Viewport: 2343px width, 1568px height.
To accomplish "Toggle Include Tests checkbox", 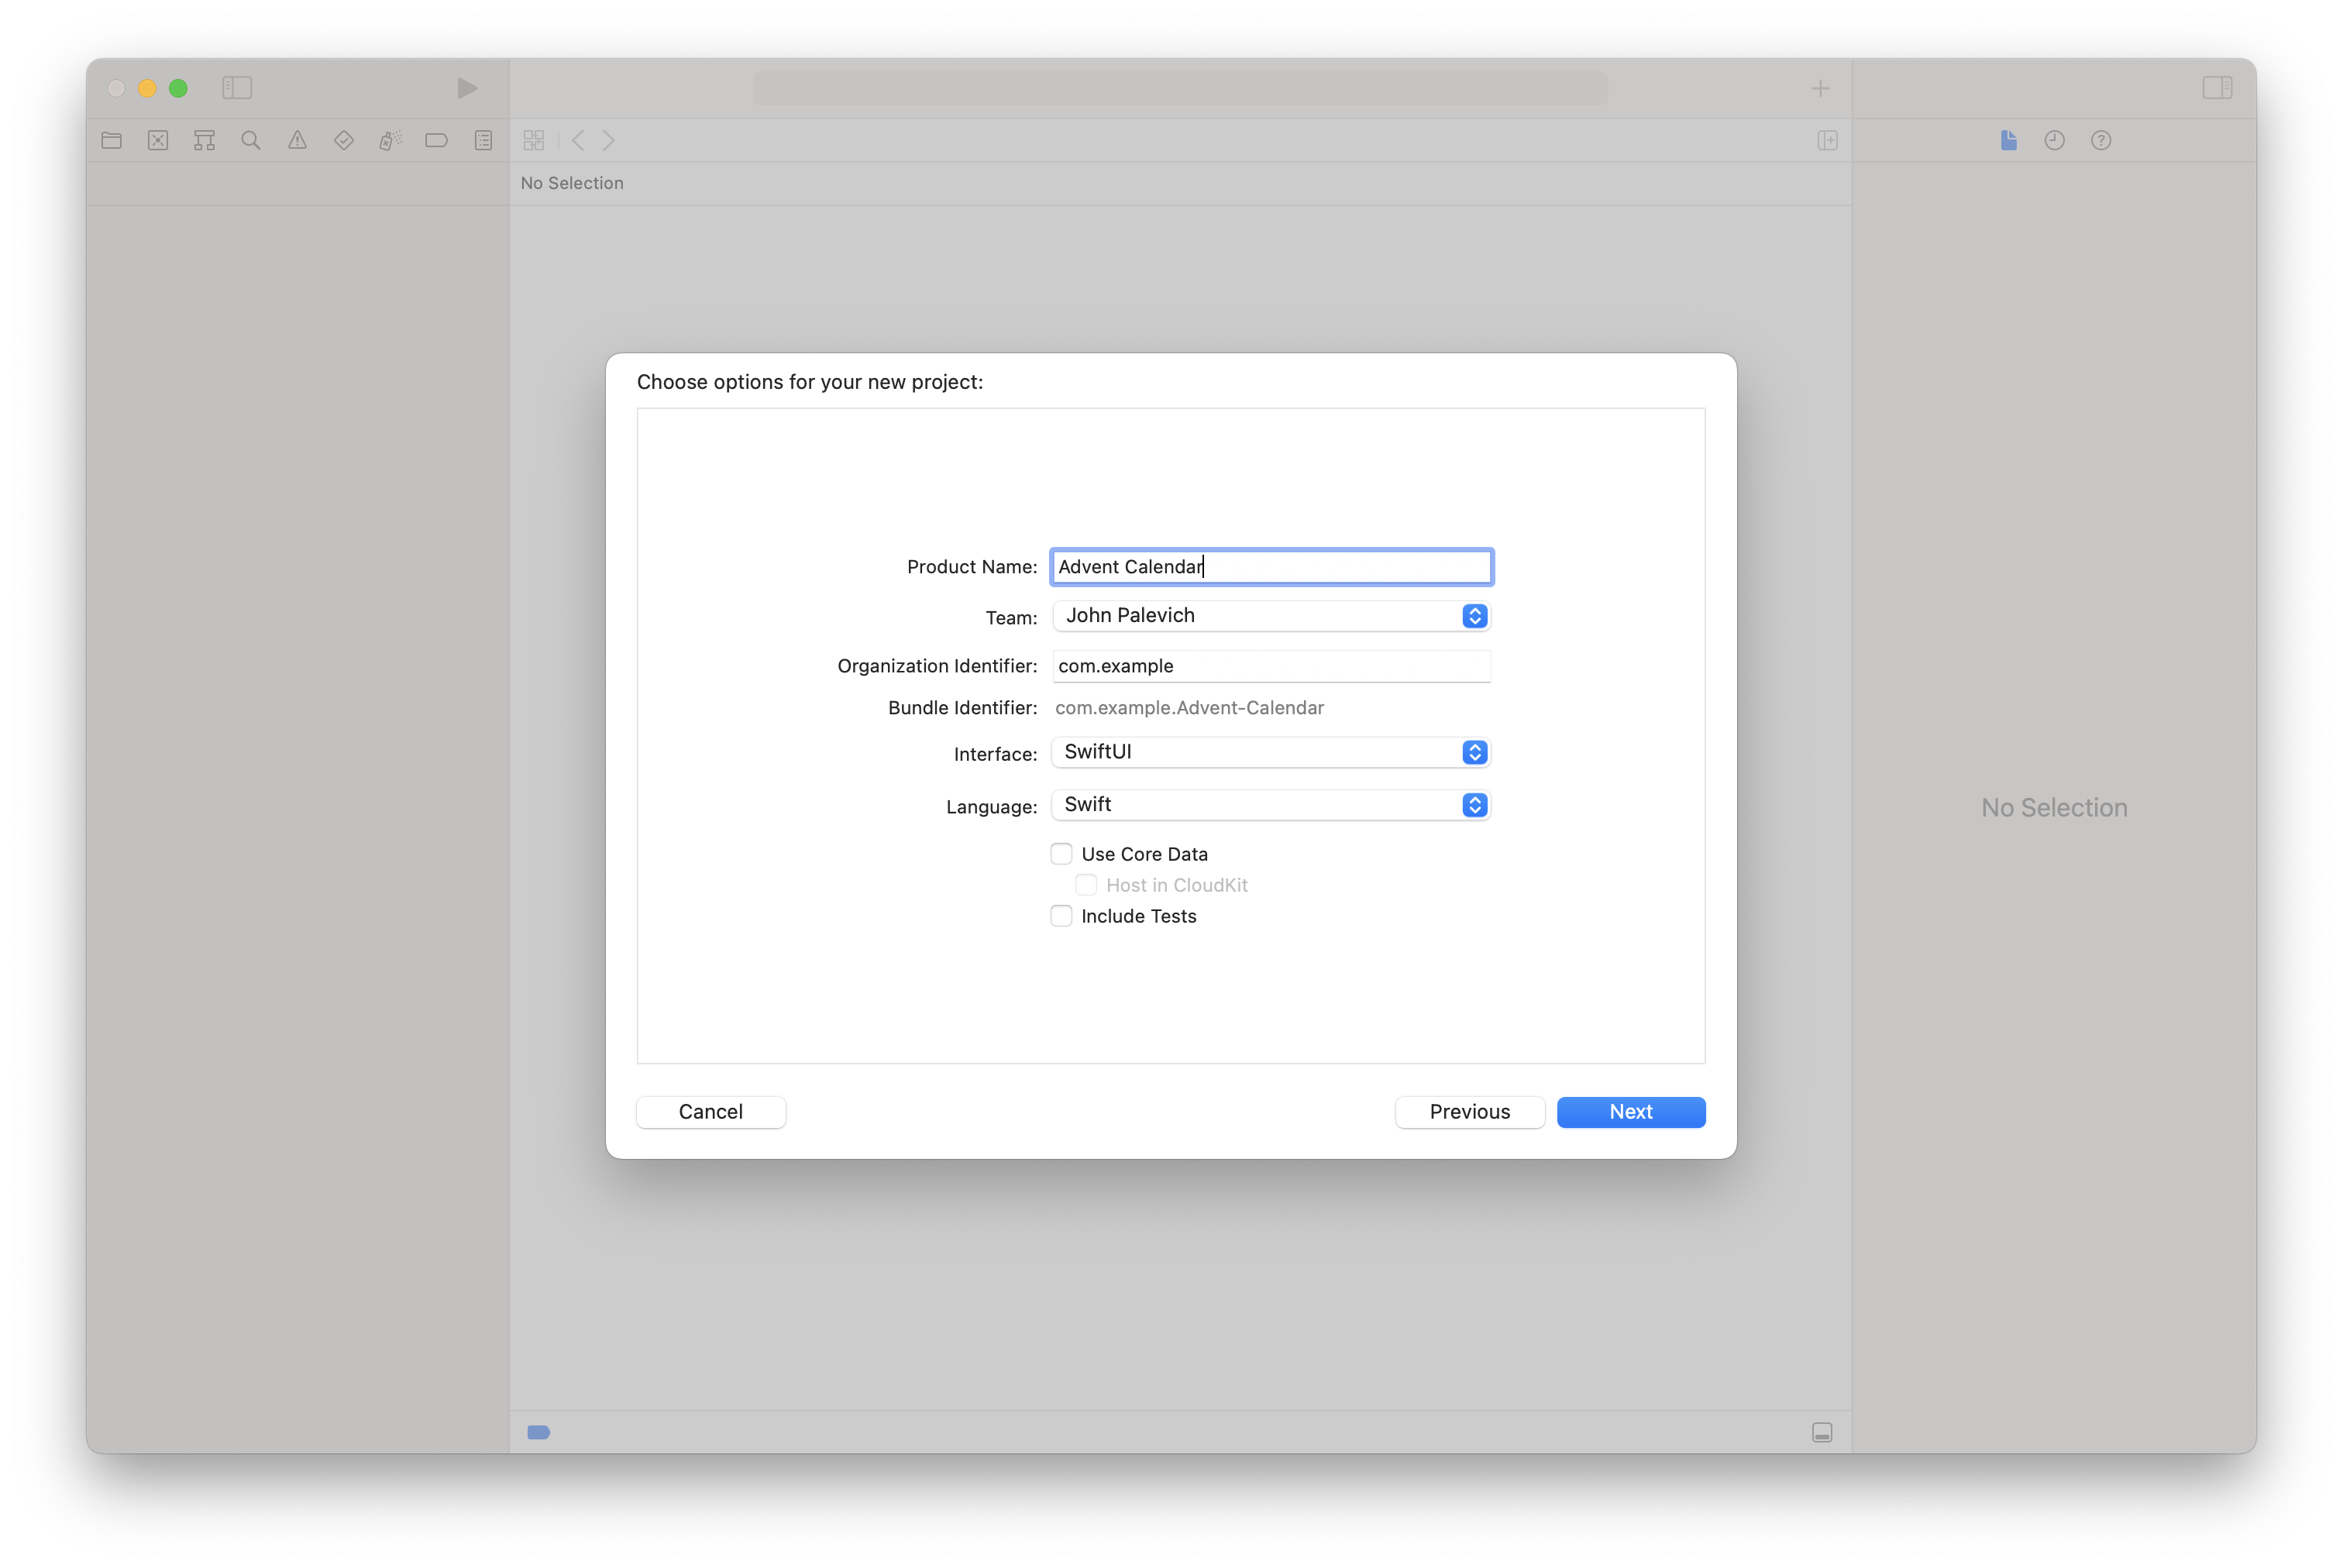I will pos(1062,915).
